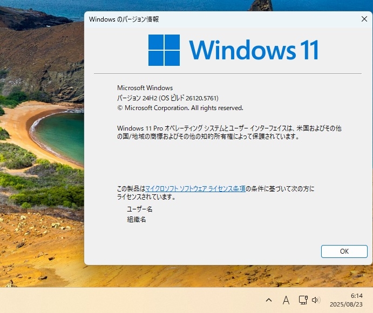Click the Microsoft Windows heading text
This screenshot has height=313, width=373.
point(145,88)
